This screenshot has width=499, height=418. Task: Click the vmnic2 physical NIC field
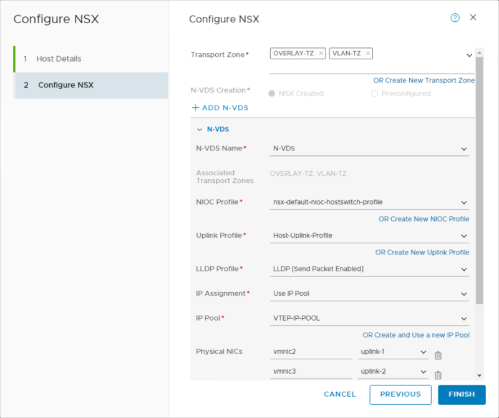312,352
